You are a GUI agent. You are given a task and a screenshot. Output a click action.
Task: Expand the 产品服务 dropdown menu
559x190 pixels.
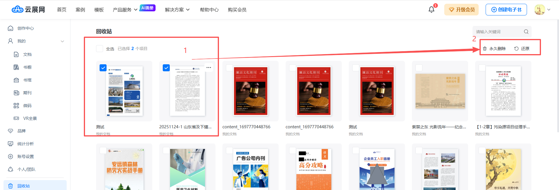(125, 10)
